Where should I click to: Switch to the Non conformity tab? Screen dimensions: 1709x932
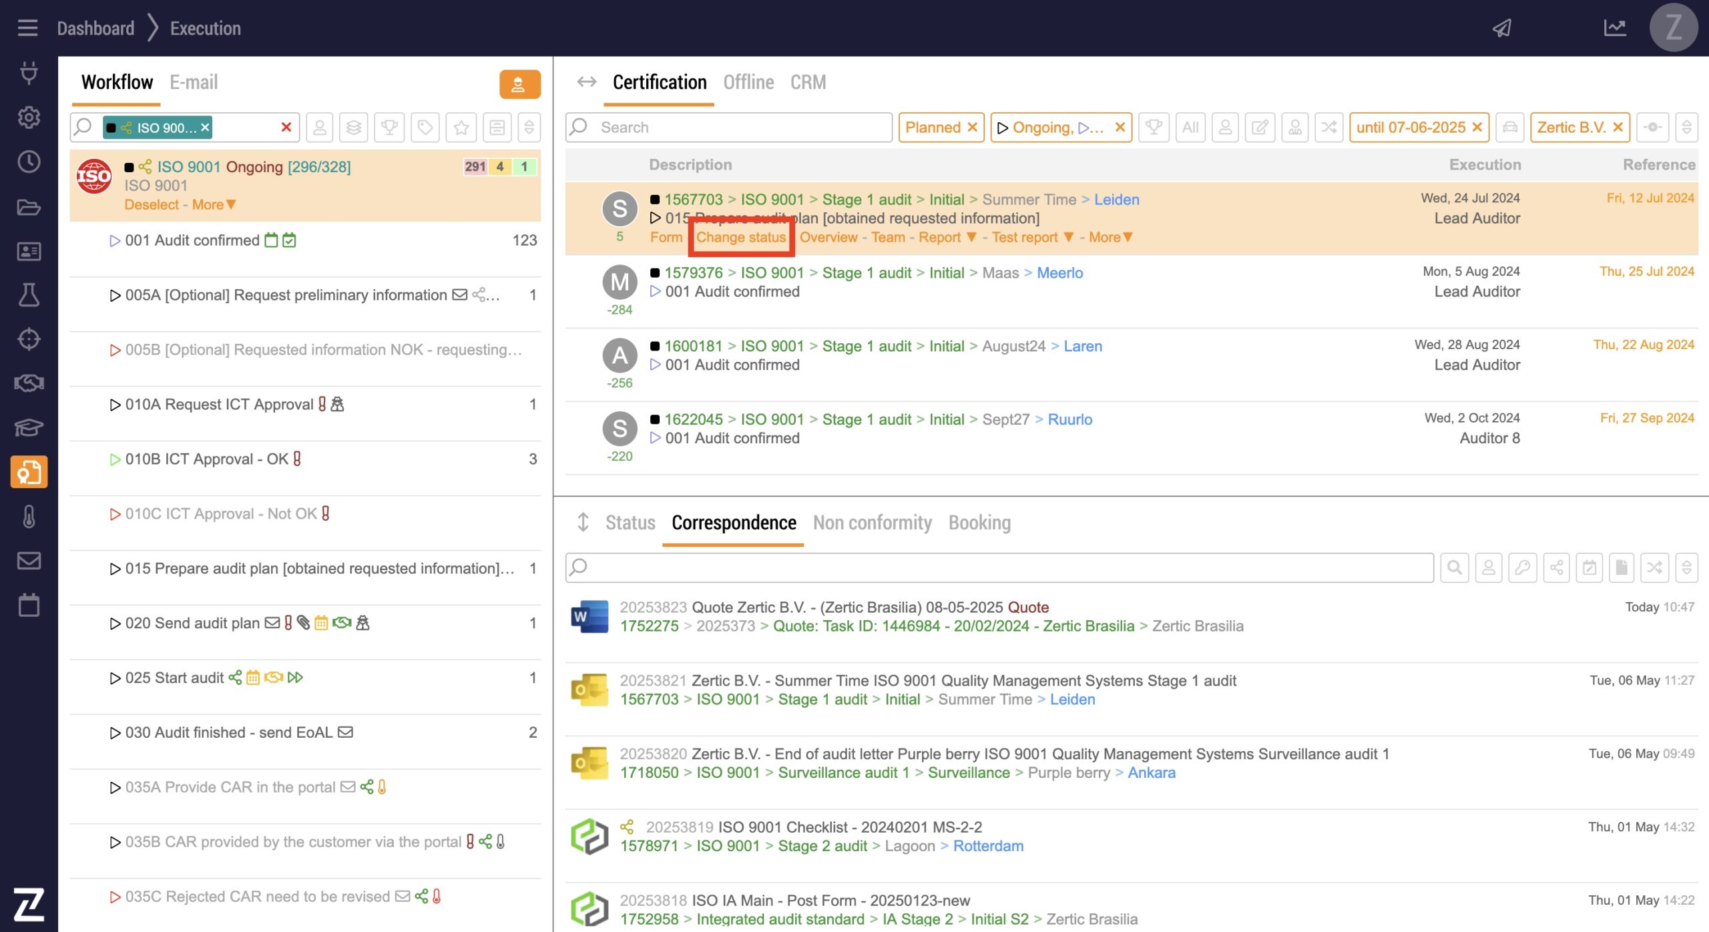[872, 523]
